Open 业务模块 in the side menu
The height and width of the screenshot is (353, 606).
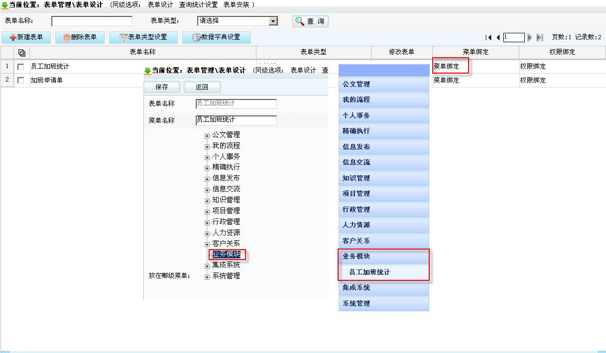coord(384,257)
